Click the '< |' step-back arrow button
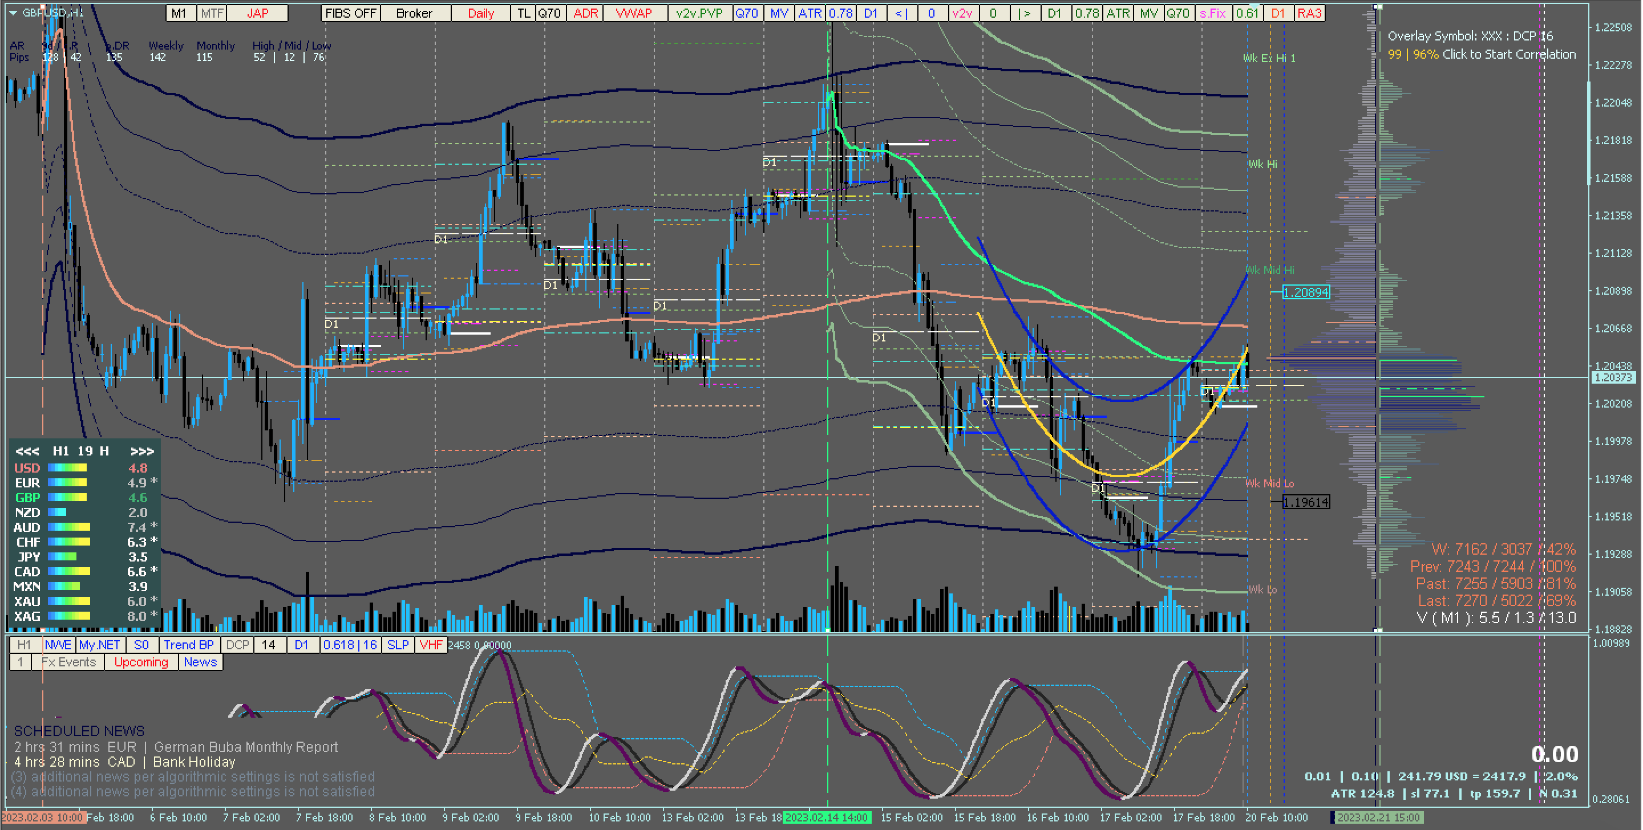This screenshot has height=830, width=1643. pos(901,13)
